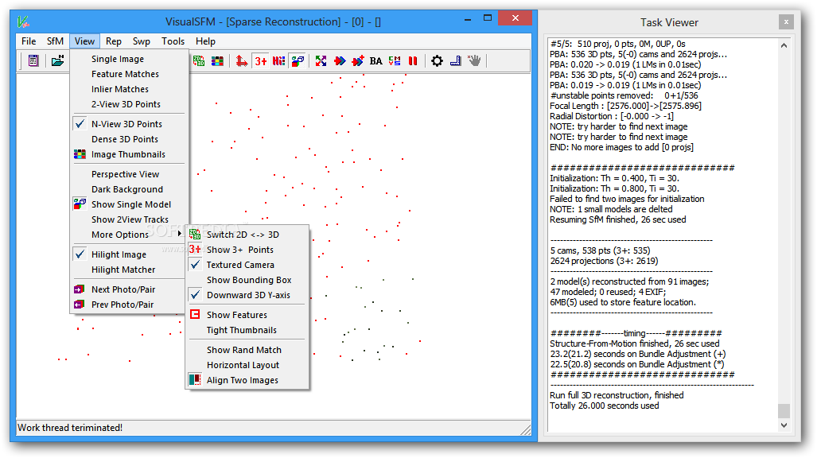Click the red pause toolbar icon

click(413, 61)
